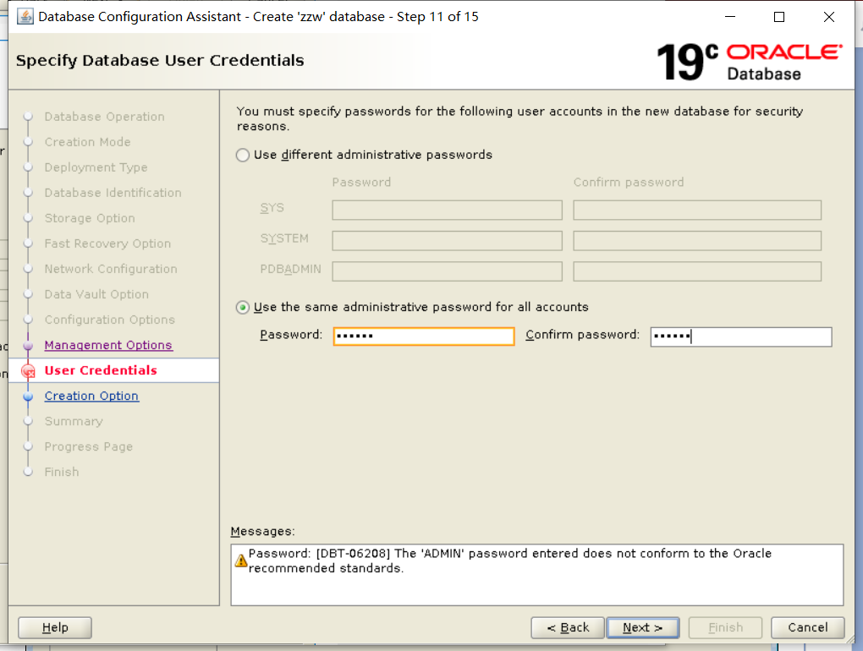This screenshot has height=651, width=863.
Task: Click the Management Options step bullet
Action: coord(28,345)
